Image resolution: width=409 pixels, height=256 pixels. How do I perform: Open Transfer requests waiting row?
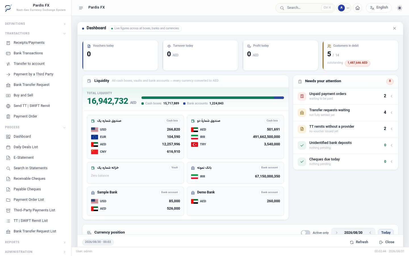[346, 113]
